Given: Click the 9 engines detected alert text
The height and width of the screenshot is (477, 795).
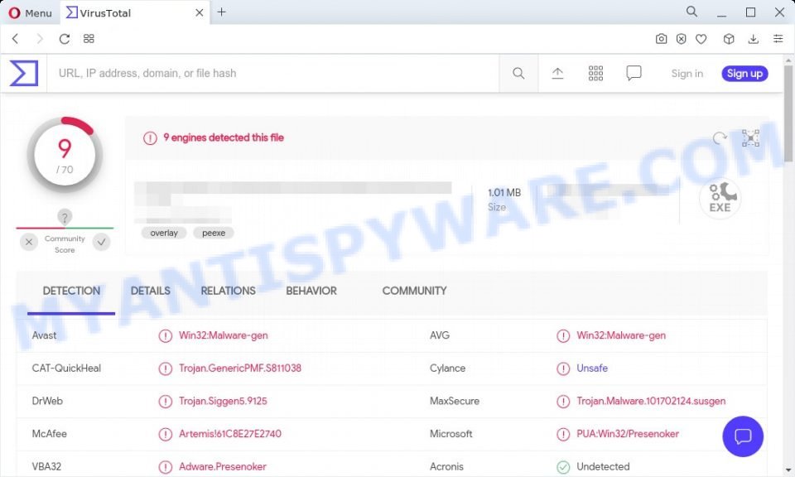Looking at the screenshot, I should coord(224,137).
